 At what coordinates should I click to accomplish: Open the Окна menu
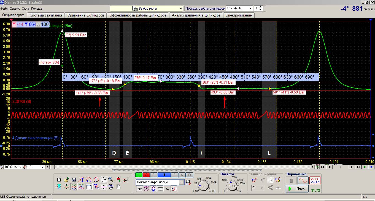25,9
